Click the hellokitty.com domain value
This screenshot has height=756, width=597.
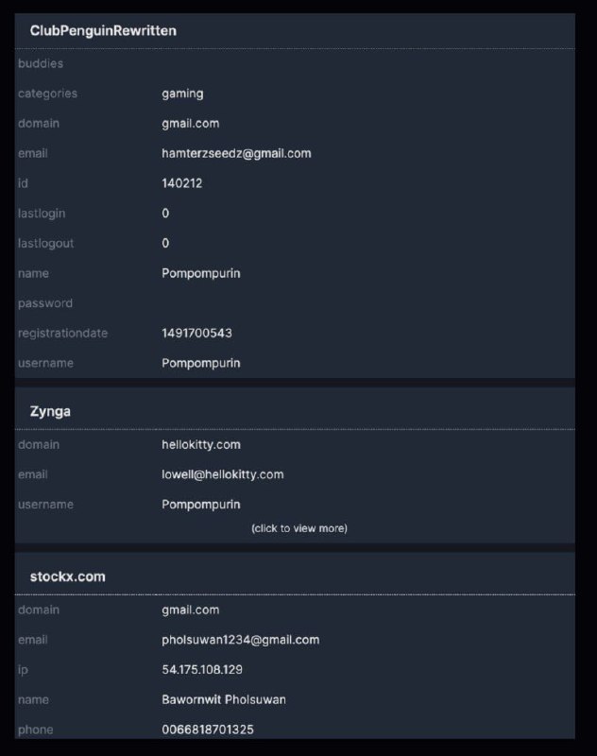(201, 444)
